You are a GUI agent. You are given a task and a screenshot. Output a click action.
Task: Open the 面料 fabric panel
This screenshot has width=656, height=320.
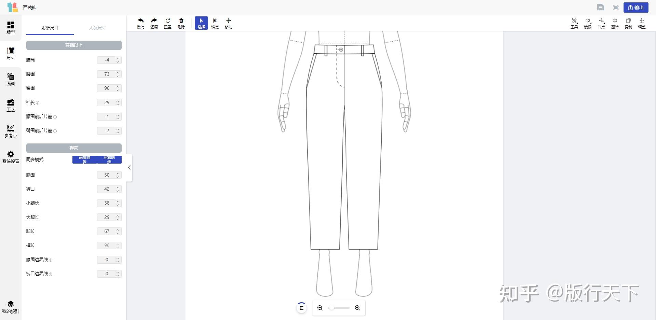click(x=11, y=79)
